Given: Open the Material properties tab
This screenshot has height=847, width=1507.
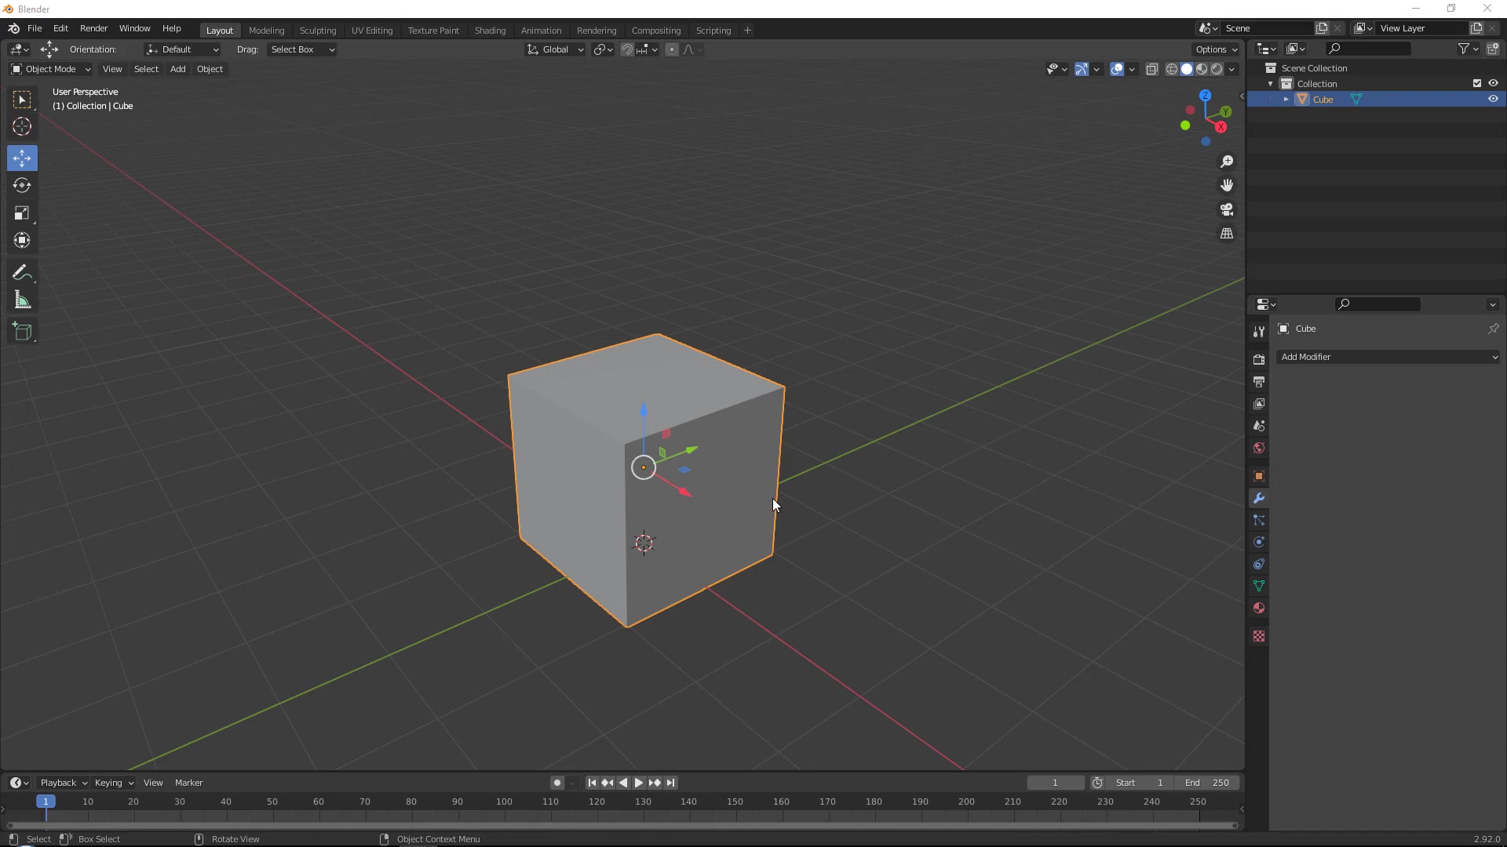Looking at the screenshot, I should (1259, 608).
